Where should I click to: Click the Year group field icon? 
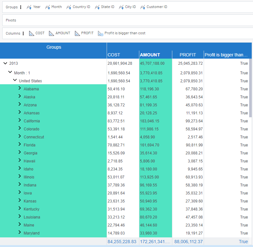point(29,7)
